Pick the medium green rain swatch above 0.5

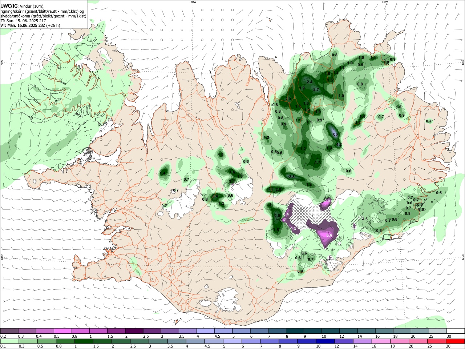46,341
